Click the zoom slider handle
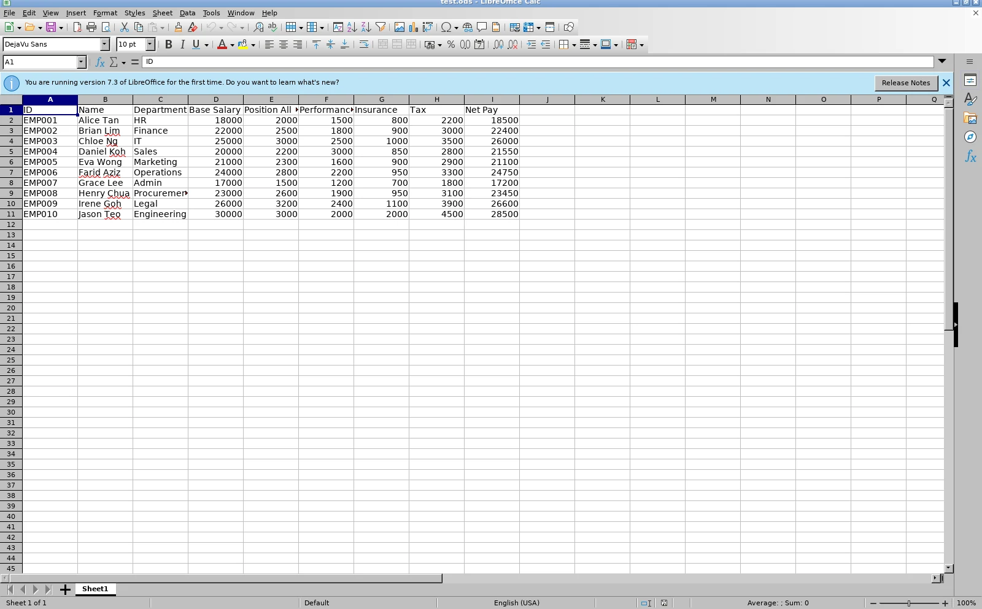Viewport: 982px width, 609px height. tap(909, 603)
